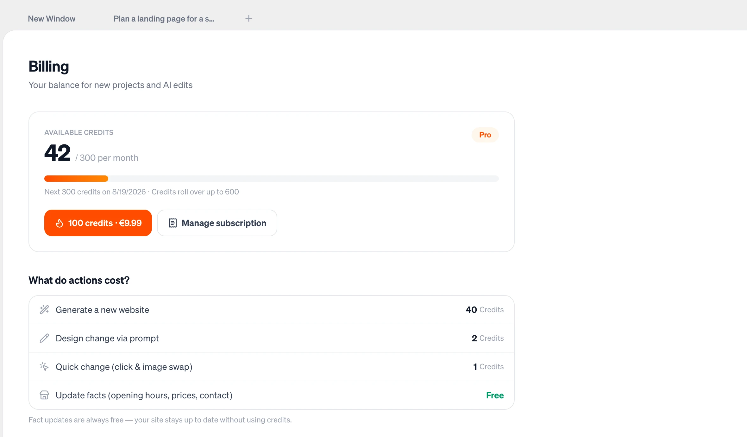Select 'Design change via prompt' text

[x=107, y=338]
